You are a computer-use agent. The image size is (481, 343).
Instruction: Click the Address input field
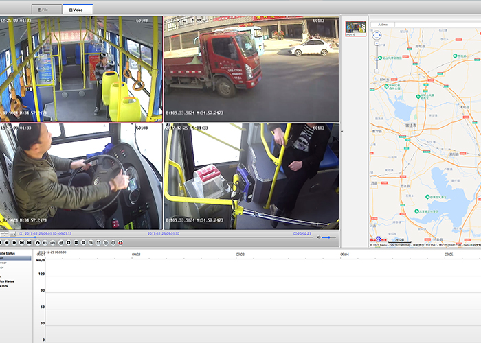pos(438,25)
